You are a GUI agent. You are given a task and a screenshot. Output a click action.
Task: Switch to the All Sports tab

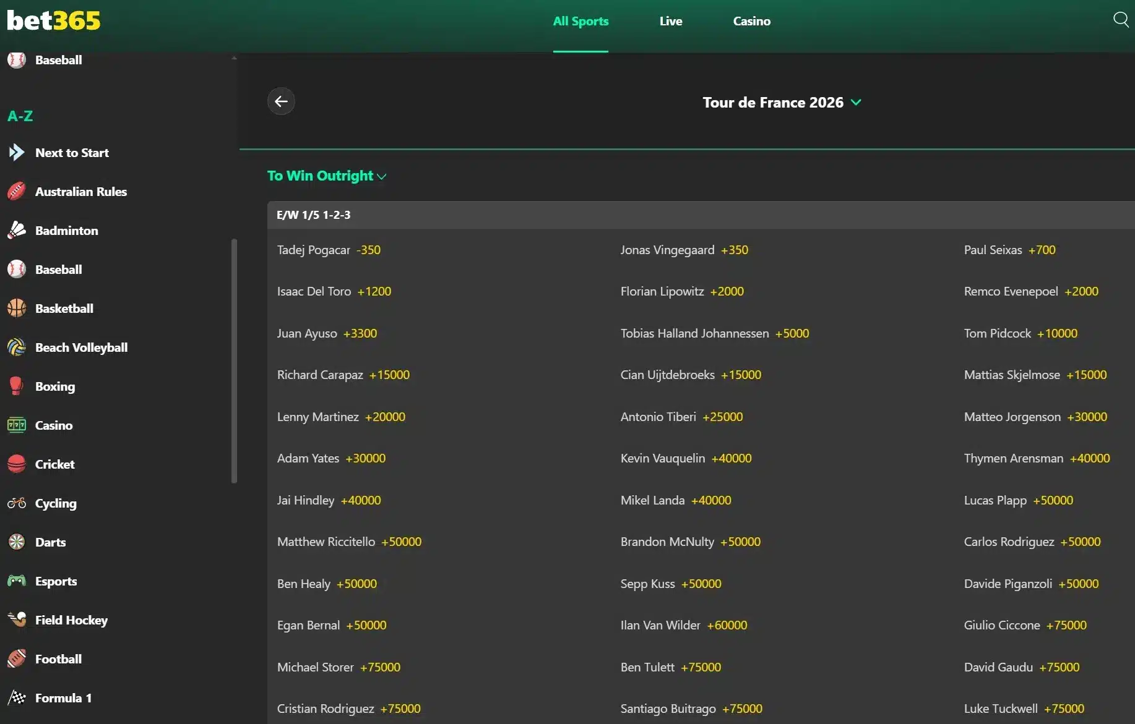click(x=580, y=21)
